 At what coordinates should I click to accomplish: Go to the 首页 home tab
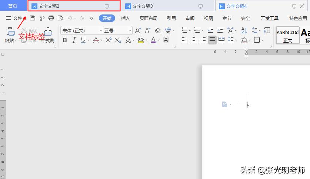[x=13, y=6]
